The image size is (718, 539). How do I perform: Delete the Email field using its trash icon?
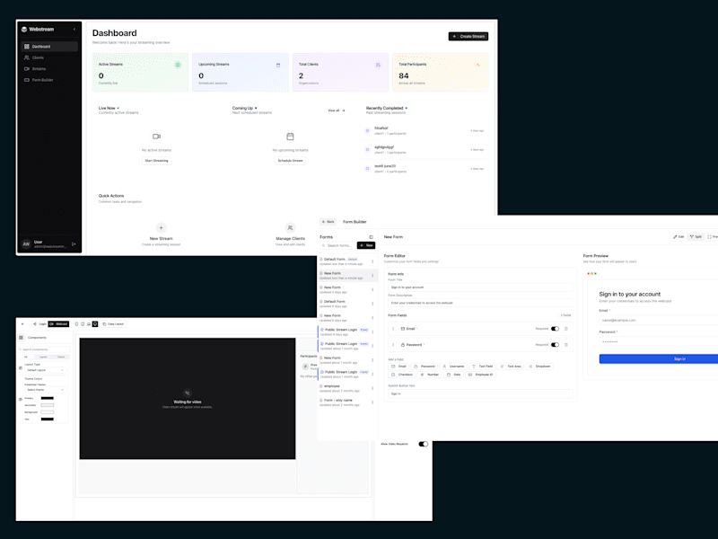tap(566, 329)
